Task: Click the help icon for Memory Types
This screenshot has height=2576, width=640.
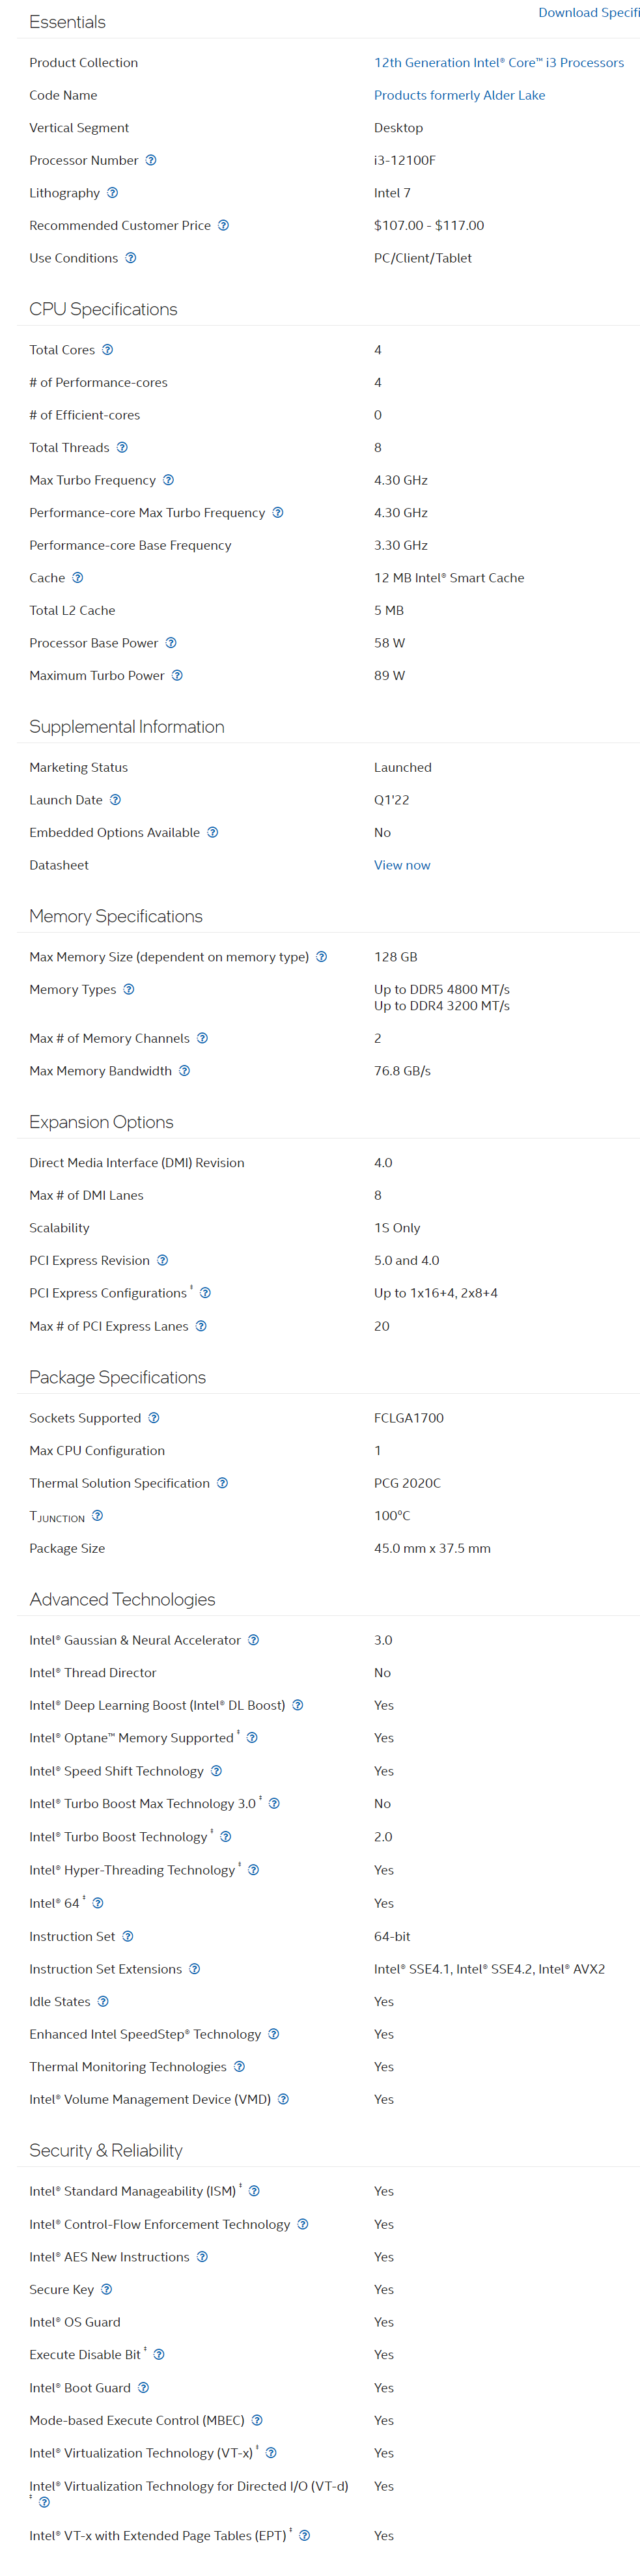Action: 129,990
